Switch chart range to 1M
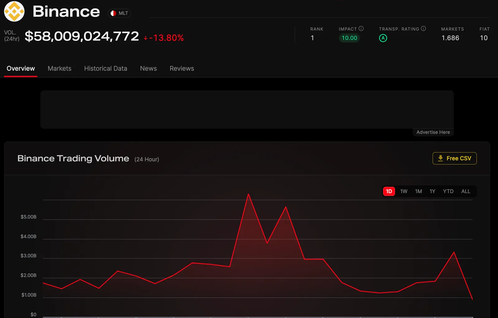 coord(418,191)
